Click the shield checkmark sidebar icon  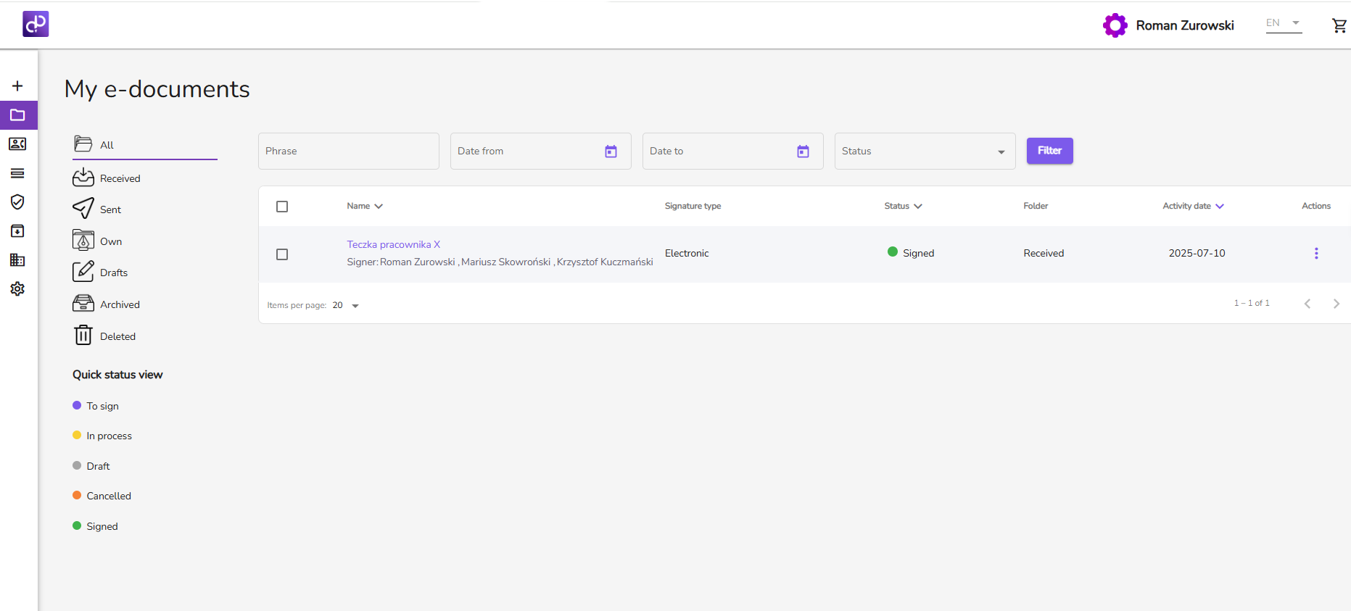[17, 202]
